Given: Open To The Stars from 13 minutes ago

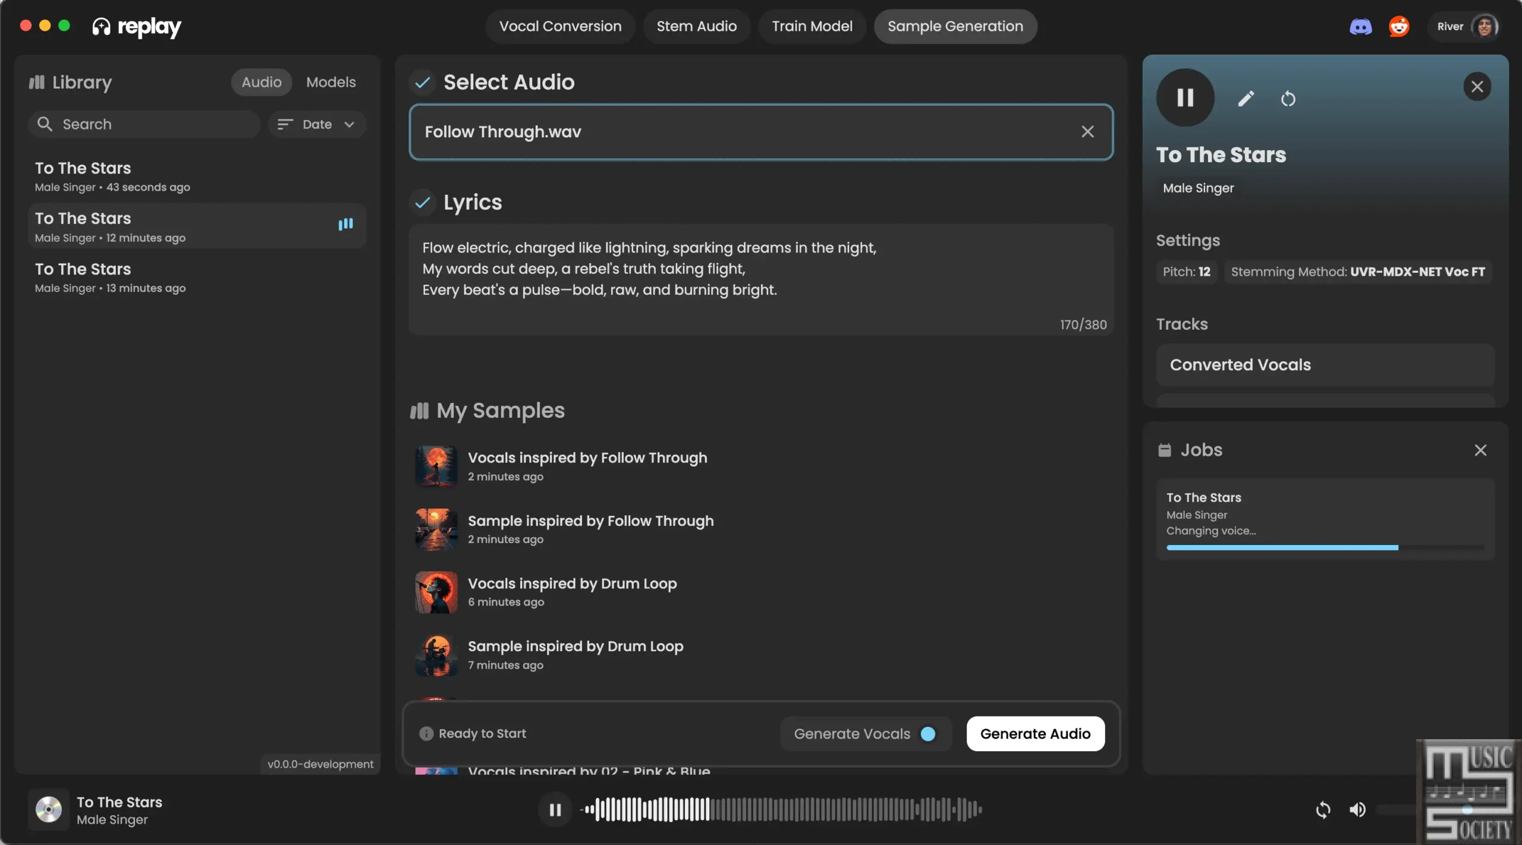Looking at the screenshot, I should tap(197, 278).
